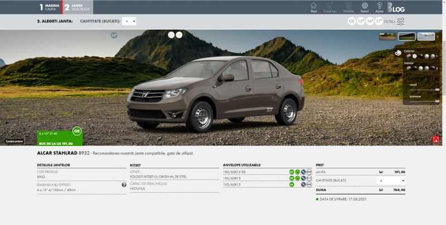
Task: Open the shopping cart icon
Action: pyautogui.click(x=330, y=7)
